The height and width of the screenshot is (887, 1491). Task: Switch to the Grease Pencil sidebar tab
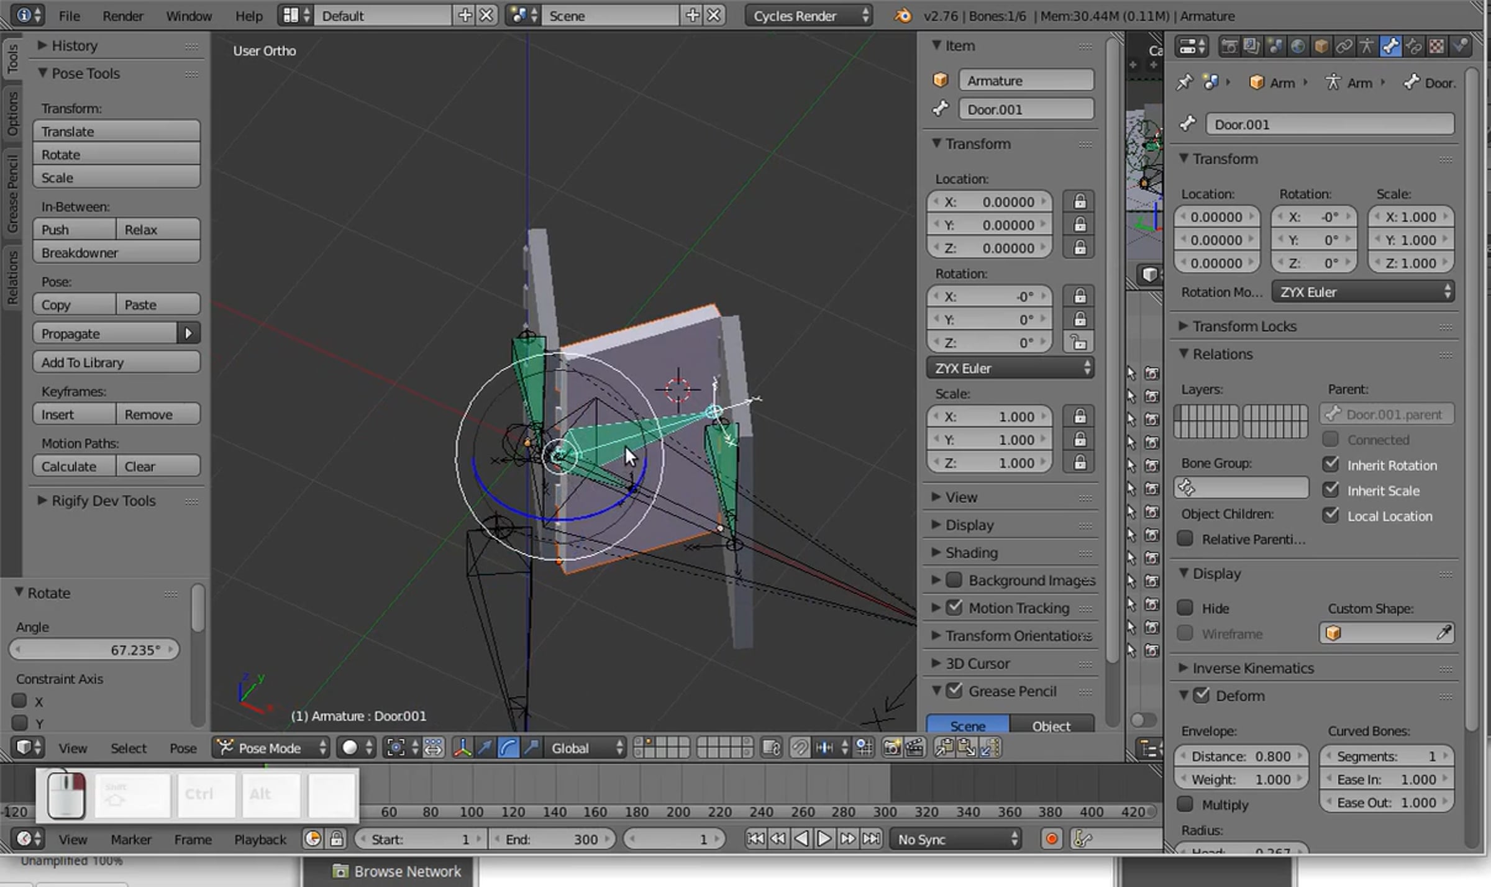coord(11,193)
